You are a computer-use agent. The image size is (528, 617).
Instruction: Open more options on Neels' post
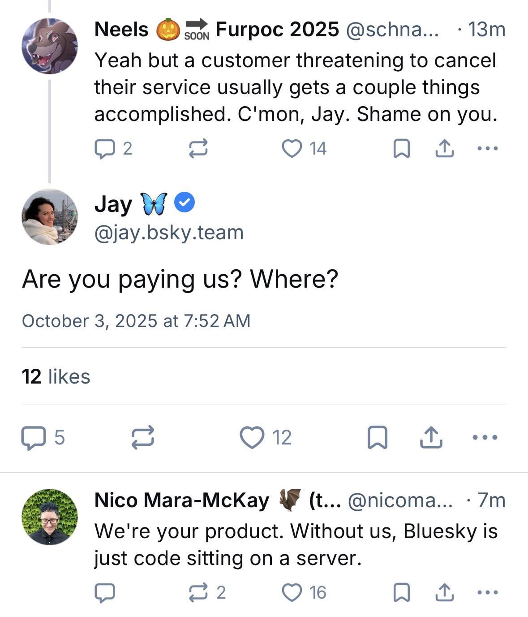click(x=487, y=148)
